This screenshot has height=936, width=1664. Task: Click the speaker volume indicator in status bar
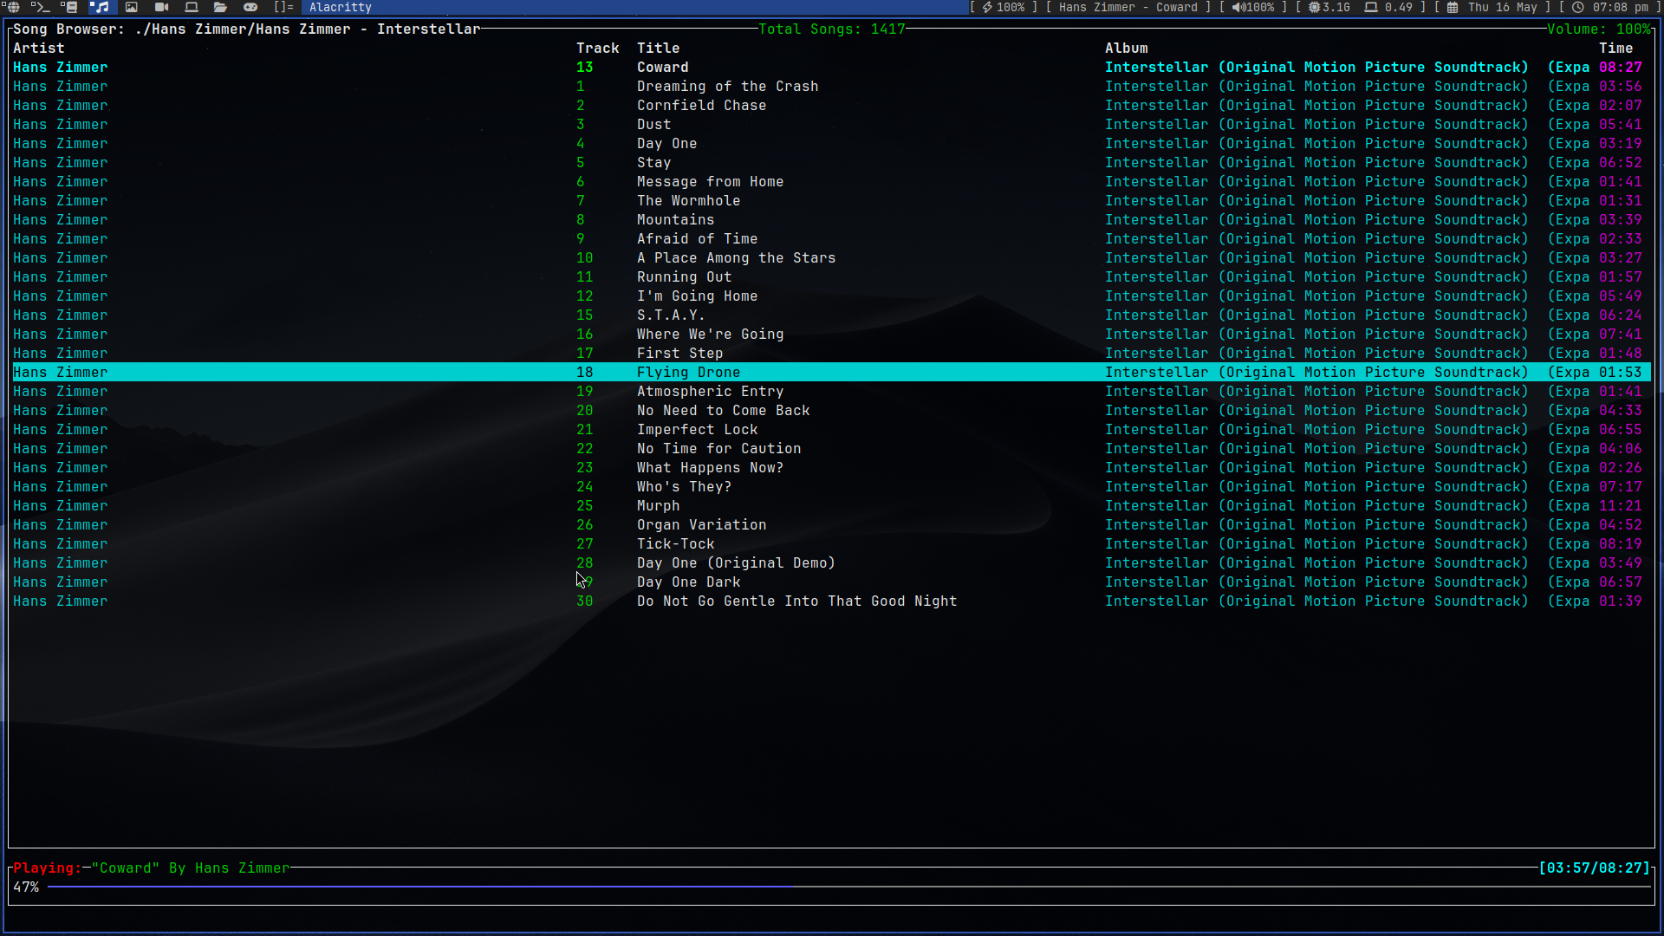1253,7
